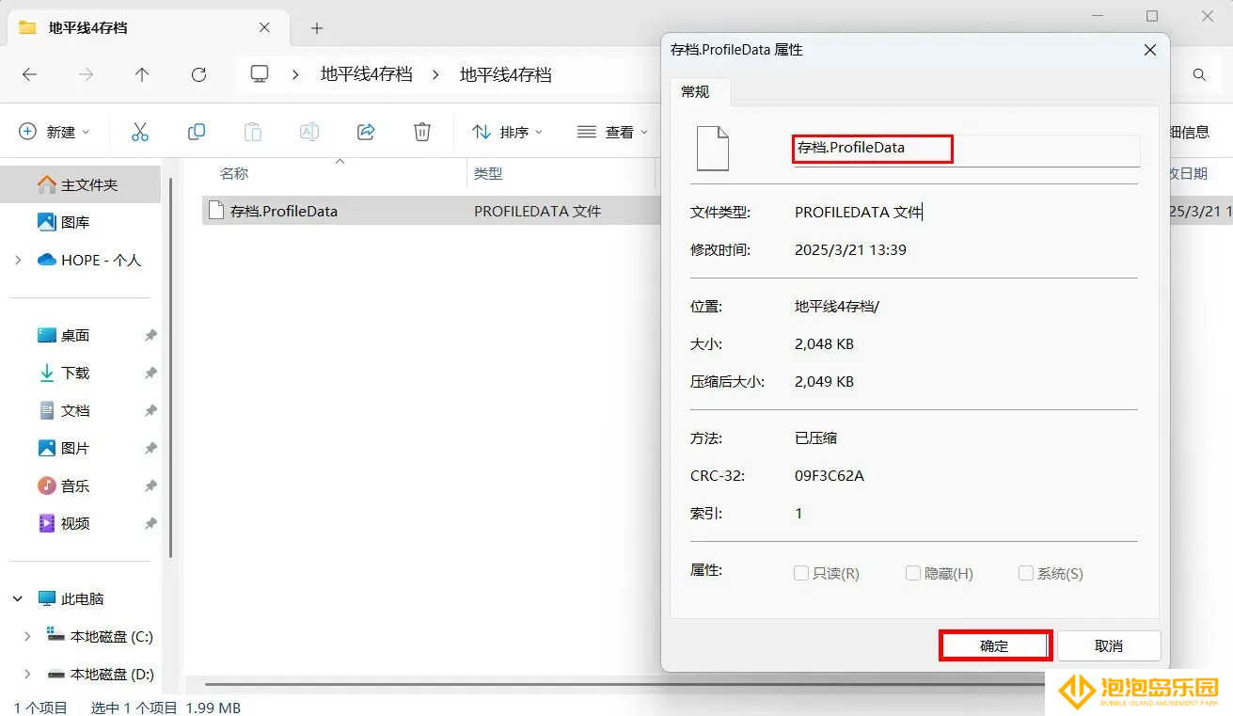Select Local Disk (D:) in sidebar
The height and width of the screenshot is (716, 1233).
coord(100,674)
